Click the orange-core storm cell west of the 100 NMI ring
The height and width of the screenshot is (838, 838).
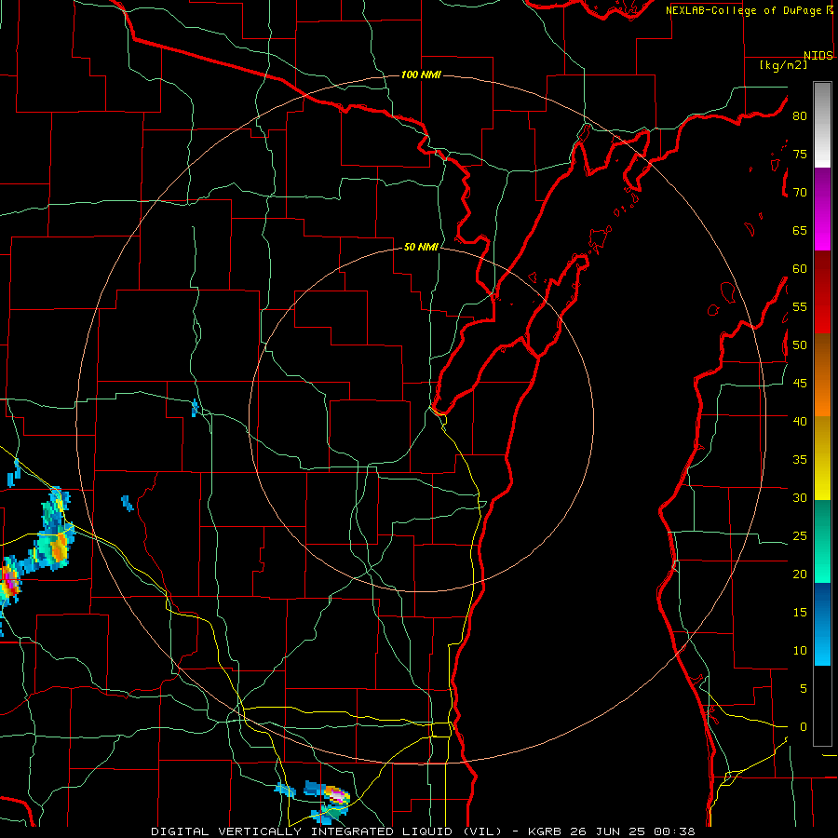[x=59, y=547]
